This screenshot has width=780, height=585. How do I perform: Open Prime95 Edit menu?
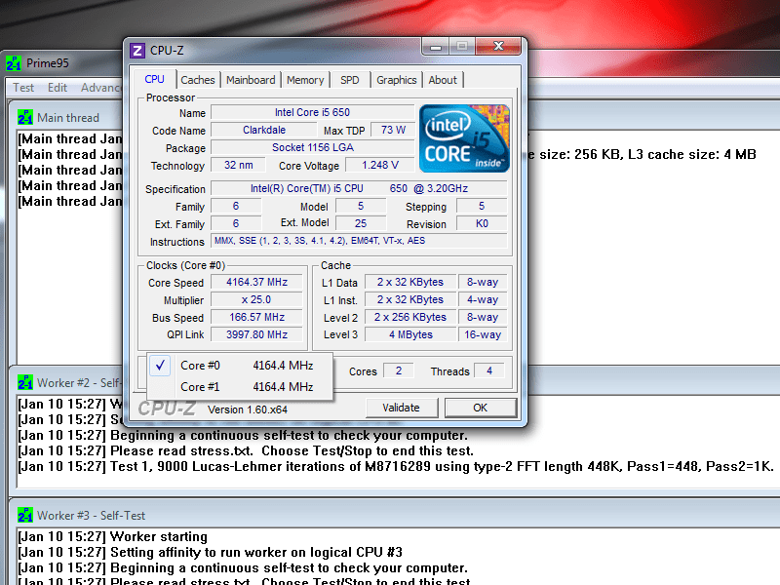[58, 88]
